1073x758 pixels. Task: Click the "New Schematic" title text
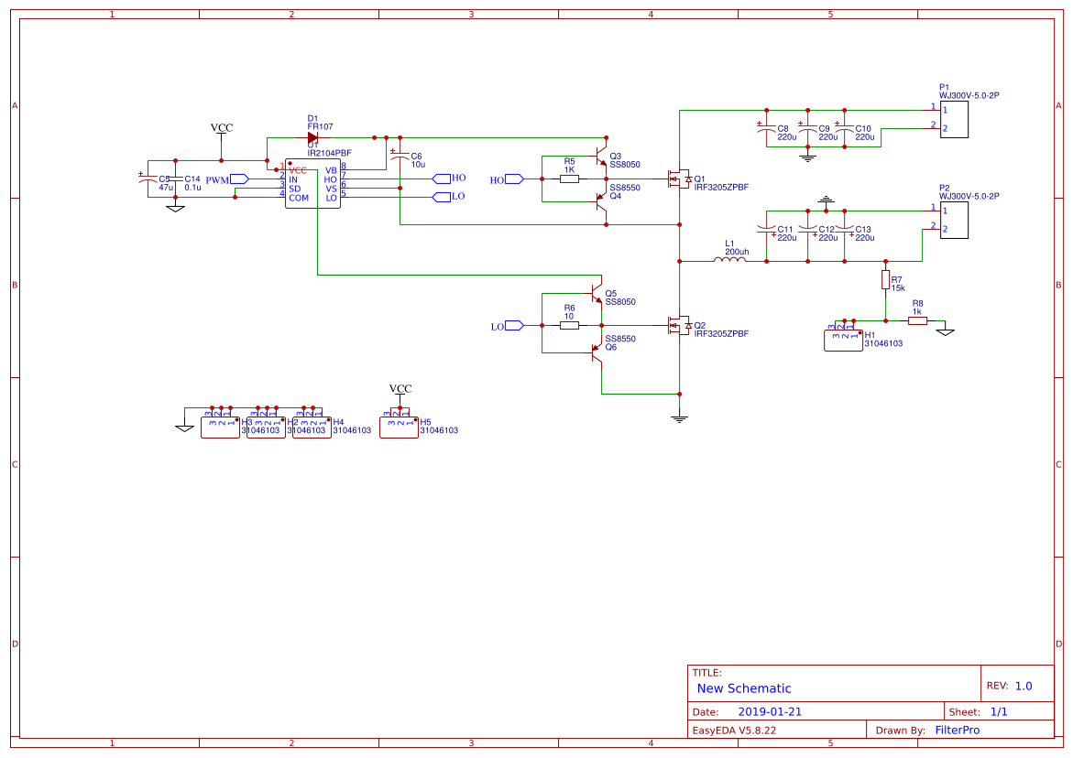pyautogui.click(x=743, y=688)
